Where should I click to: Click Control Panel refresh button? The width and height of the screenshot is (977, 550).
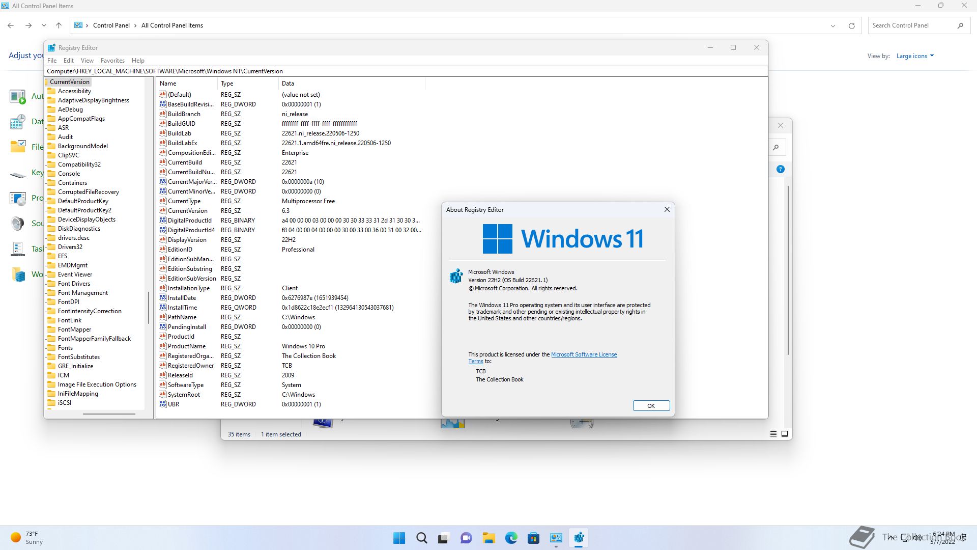coord(852,25)
